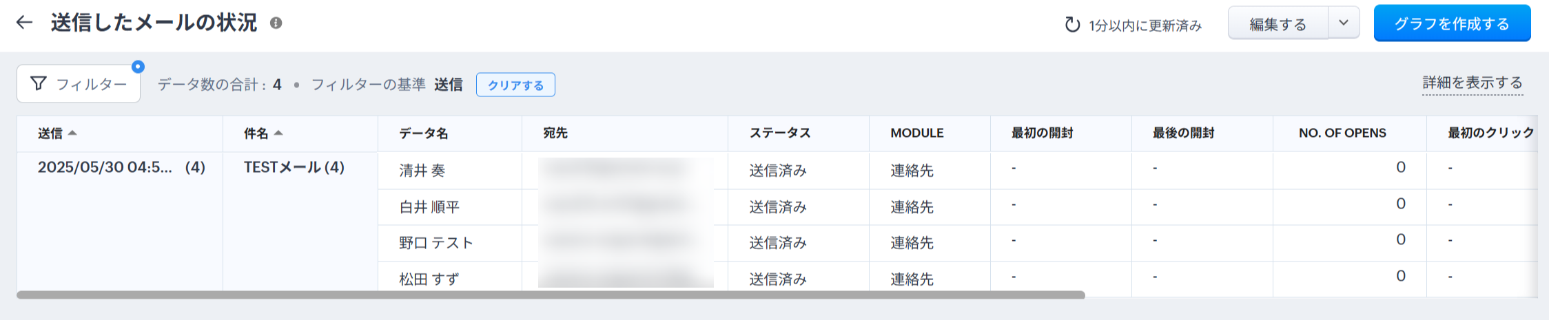
Task: Open dropdown arrow next to 編集する
Action: point(1344,23)
